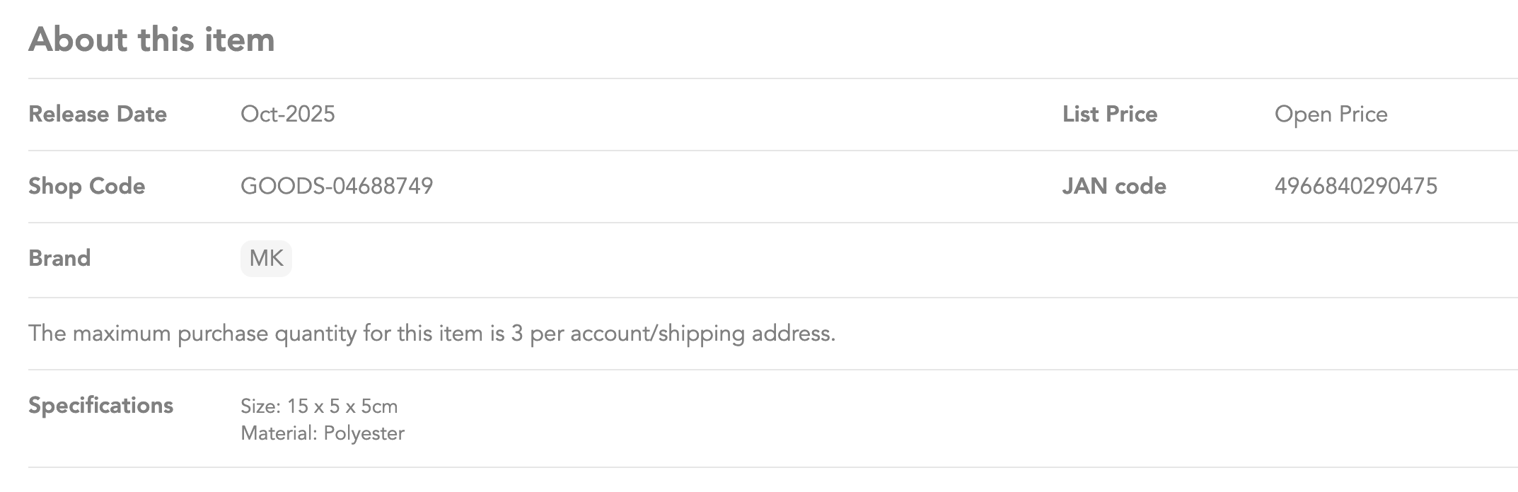
Task: Click the JAN code number 4966840290475
Action: tap(1355, 187)
